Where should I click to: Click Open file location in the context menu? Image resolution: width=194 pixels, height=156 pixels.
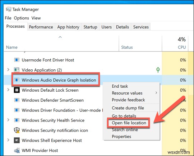point(131,123)
